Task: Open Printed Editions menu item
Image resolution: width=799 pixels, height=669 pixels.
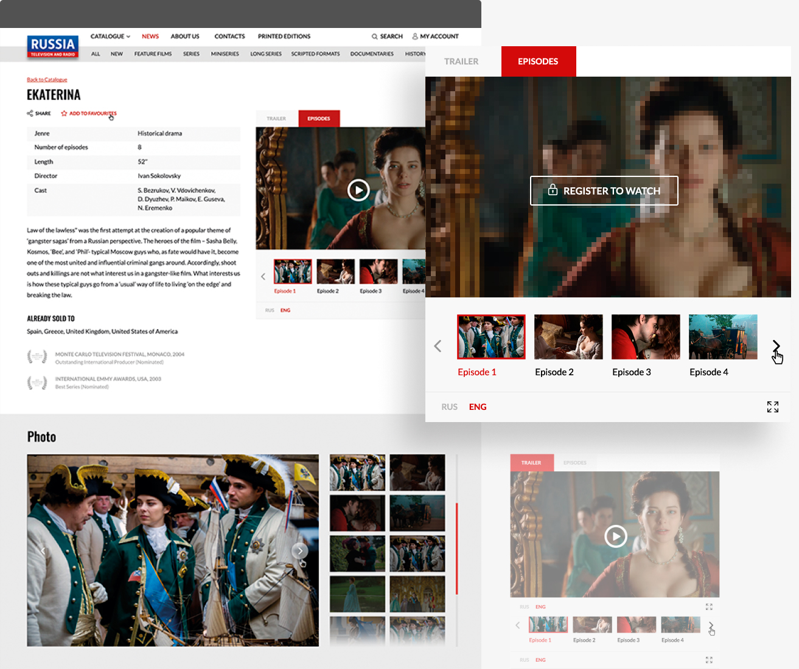Action: 284,36
